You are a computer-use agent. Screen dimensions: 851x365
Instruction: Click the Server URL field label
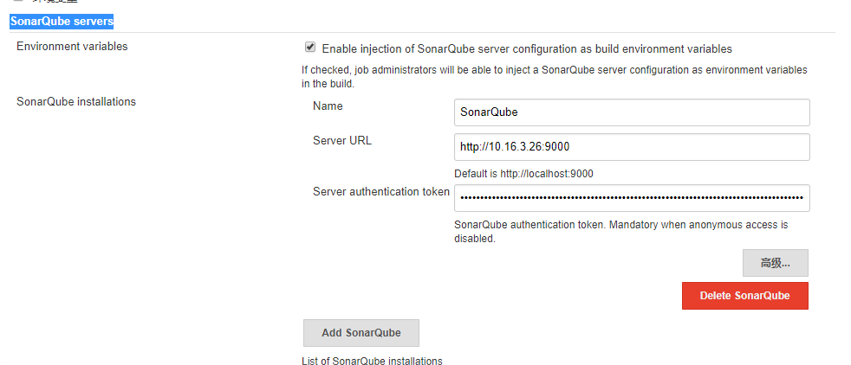point(342,140)
